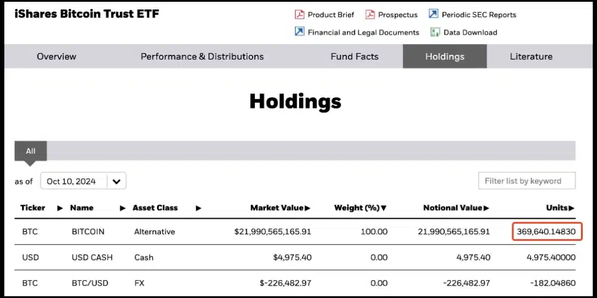
Task: Click the Periodic SEC Reports link icon
Action: coord(433,14)
